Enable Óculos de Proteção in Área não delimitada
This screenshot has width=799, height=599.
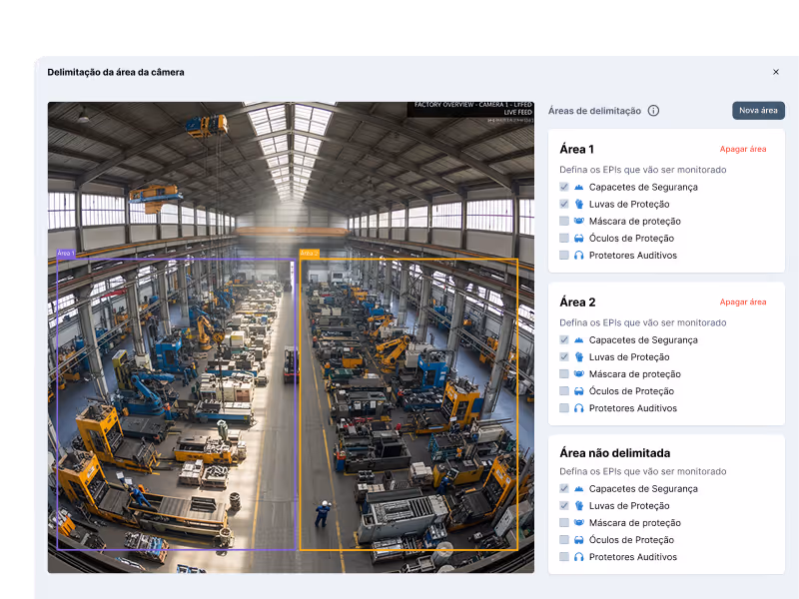coord(564,539)
